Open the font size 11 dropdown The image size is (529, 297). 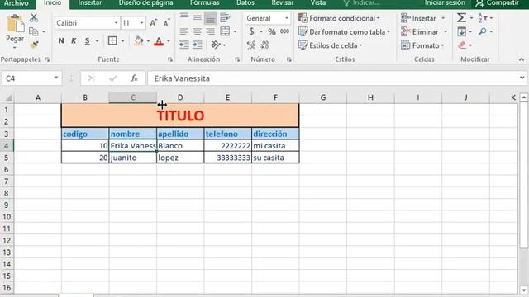pyautogui.click(x=141, y=23)
